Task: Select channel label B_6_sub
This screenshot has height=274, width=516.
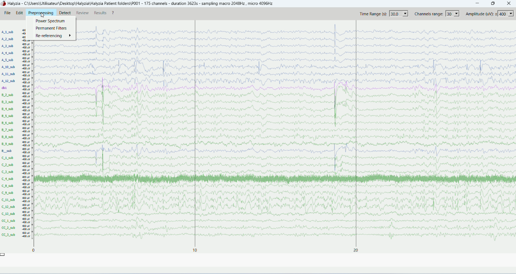Action: click(x=7, y=123)
